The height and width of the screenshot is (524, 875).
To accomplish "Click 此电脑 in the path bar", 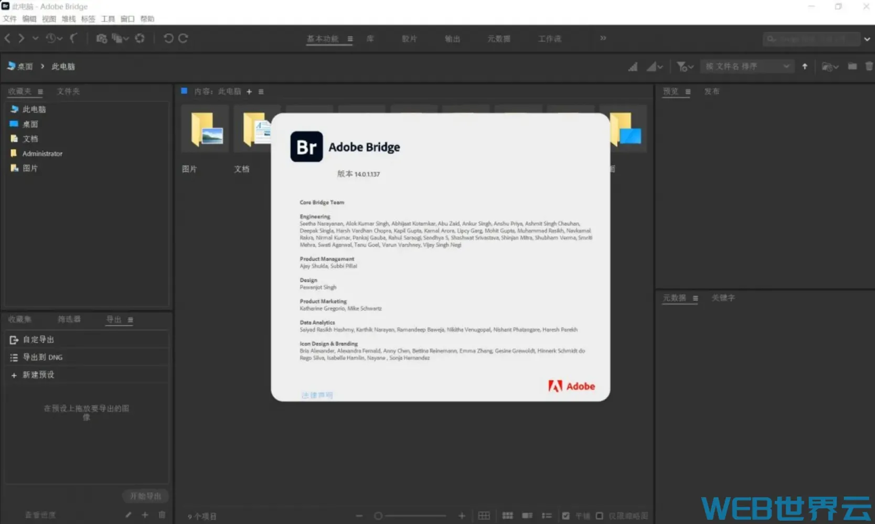I will [63, 67].
